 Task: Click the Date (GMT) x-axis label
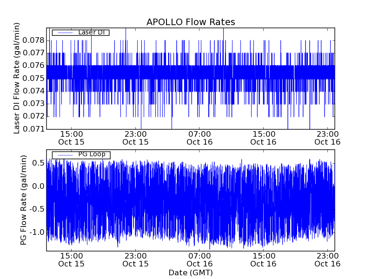[190, 272]
